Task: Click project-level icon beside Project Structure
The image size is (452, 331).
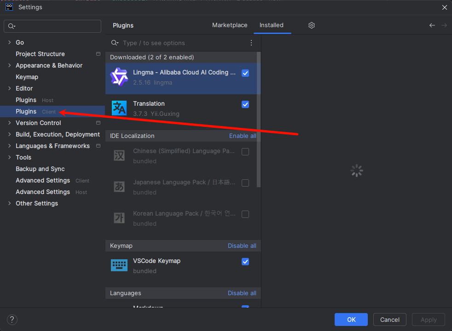Action: [x=98, y=54]
